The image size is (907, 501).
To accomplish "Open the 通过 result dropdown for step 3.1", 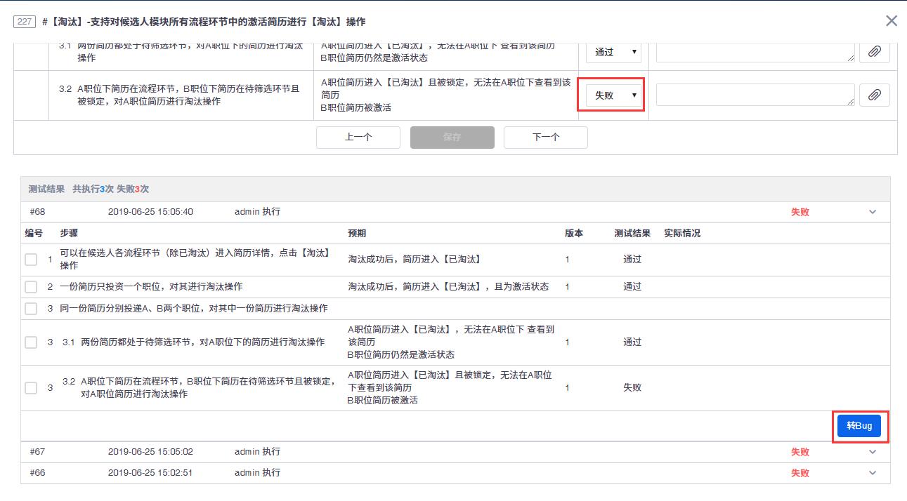I will (x=614, y=52).
